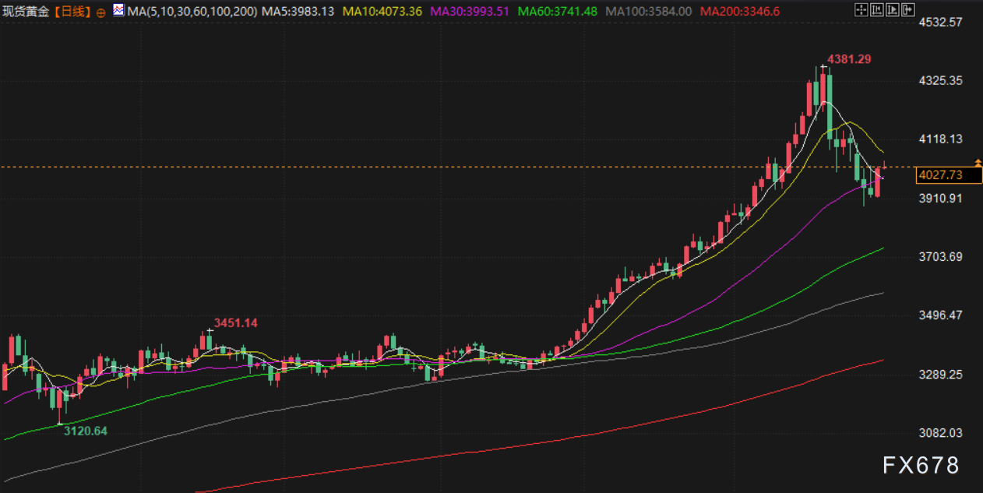
Task: Open the MA(5,10,30,60,100,200) indicator settings
Action: (192, 11)
